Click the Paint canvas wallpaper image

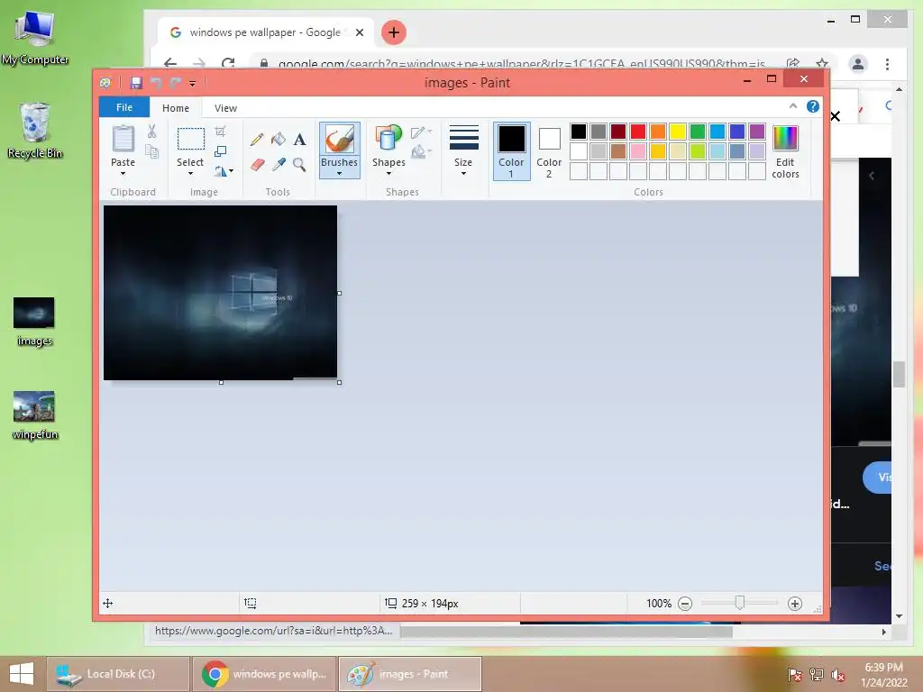coord(220,293)
